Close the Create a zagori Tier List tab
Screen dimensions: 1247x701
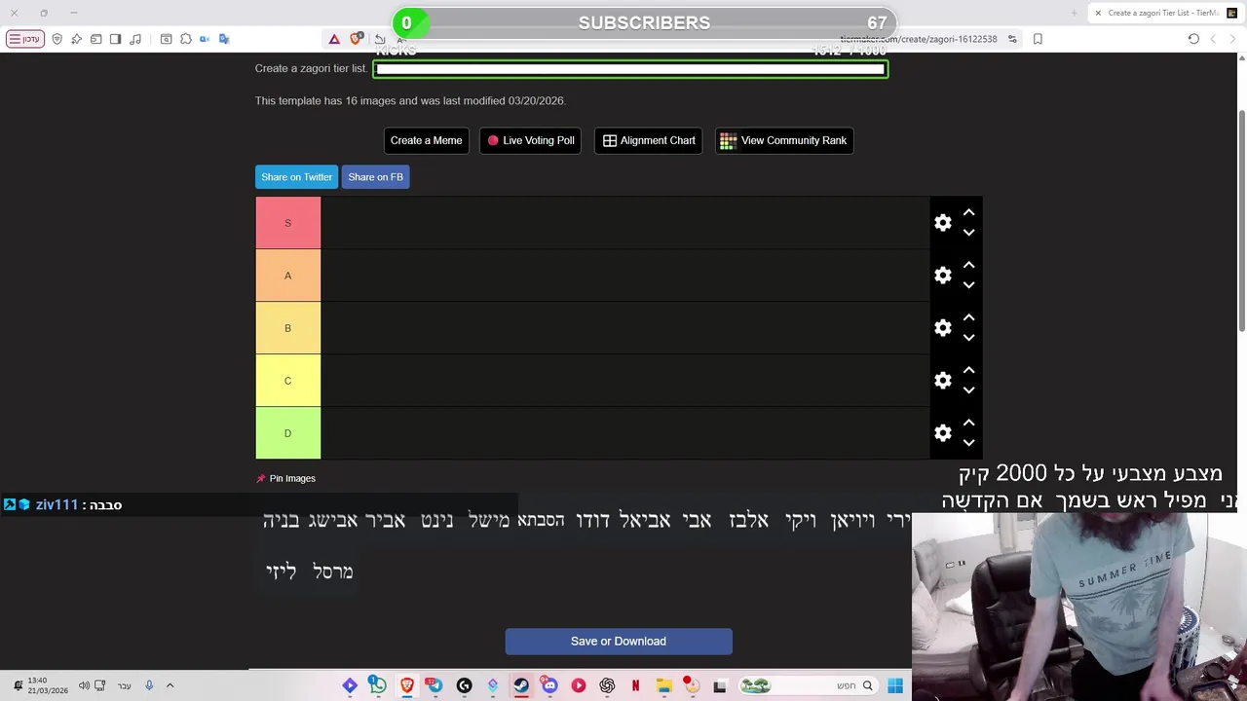[x=1098, y=13]
